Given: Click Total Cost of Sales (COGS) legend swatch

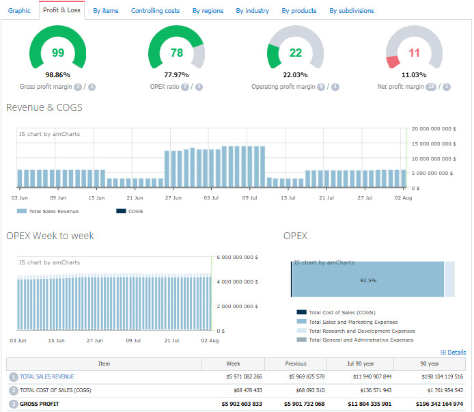Looking at the screenshot, I should [301, 313].
